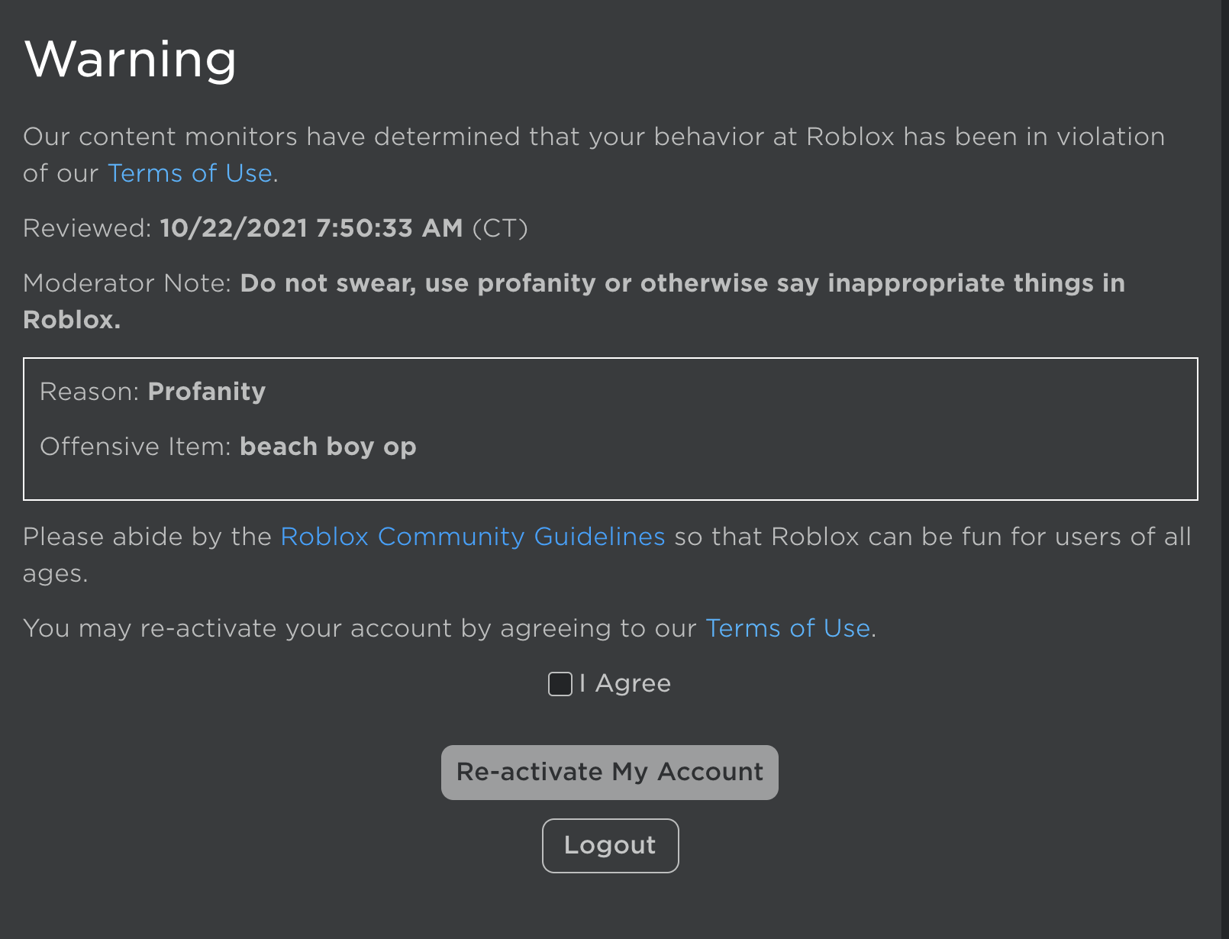Click the 'Offensive Item:' label

point(135,447)
